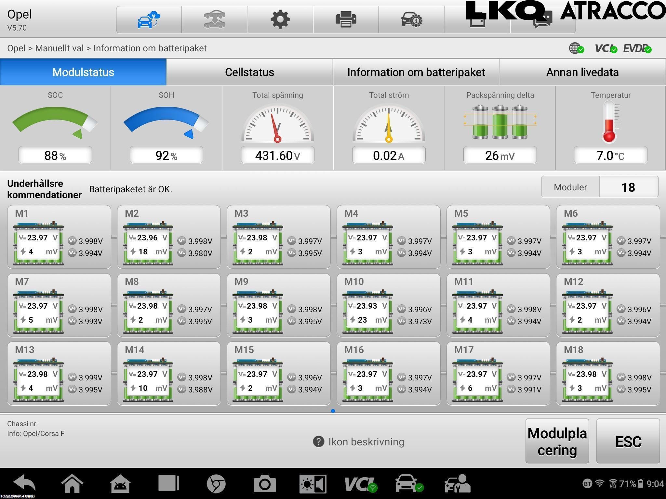Open module M13 card
This screenshot has height=499, width=666.
[x=59, y=373]
